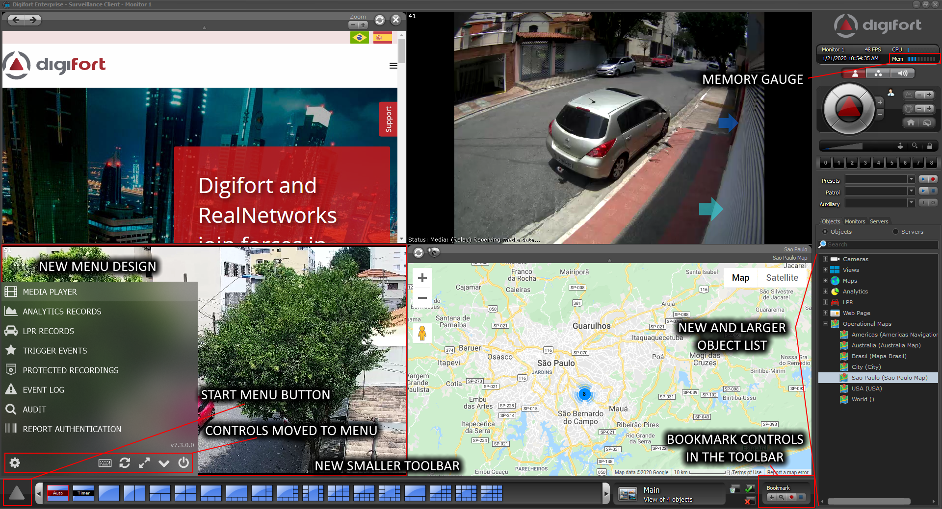Go forward in web page viewer

33,20
